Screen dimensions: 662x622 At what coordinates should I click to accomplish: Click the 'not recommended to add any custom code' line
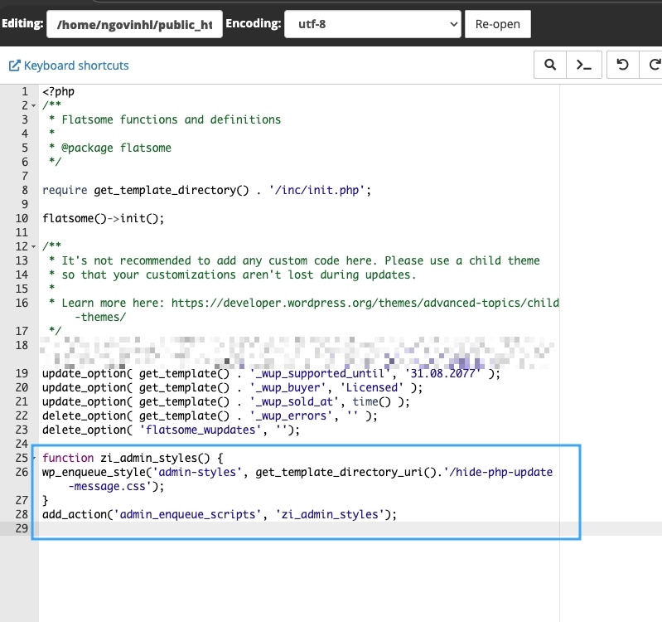tap(294, 260)
